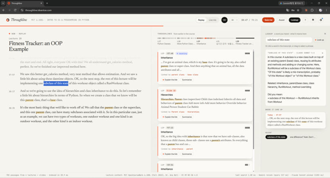Select the recent chip 'subclass of this state'

click(x=276, y=137)
